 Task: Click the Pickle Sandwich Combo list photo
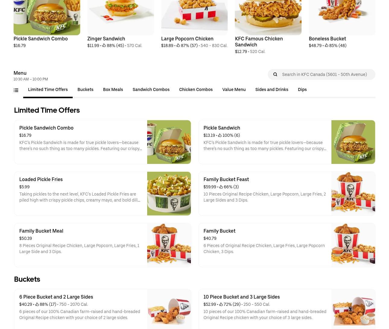tap(169, 142)
